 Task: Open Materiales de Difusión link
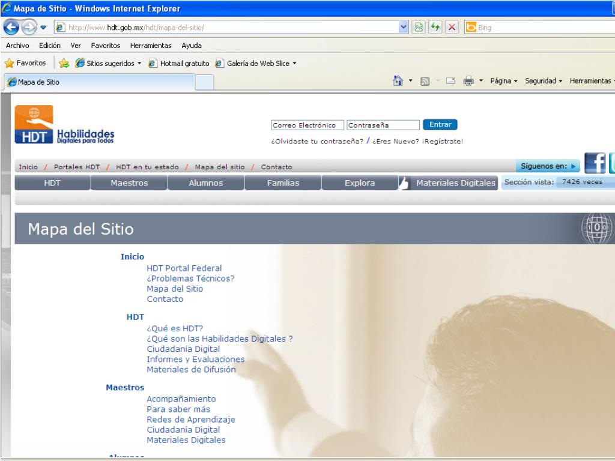pos(191,369)
